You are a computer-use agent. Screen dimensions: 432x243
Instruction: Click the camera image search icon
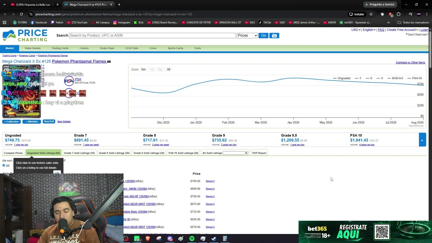[x=274, y=35]
